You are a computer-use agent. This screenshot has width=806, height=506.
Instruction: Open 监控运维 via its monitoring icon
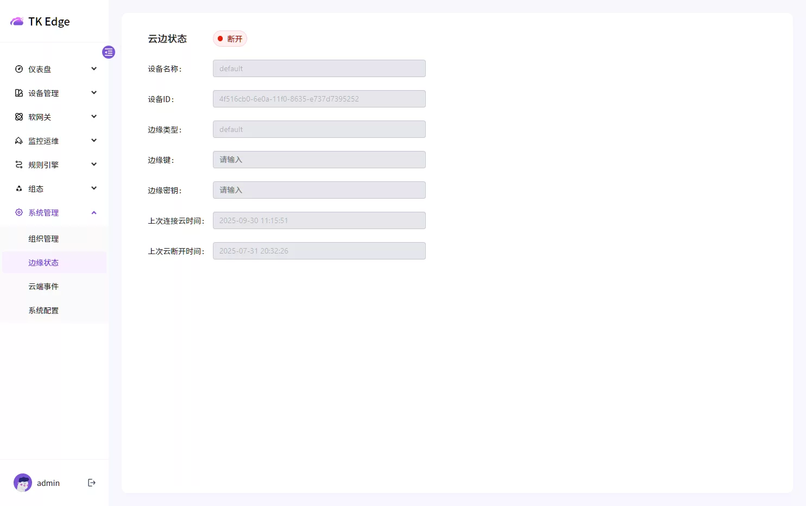pyautogui.click(x=18, y=141)
